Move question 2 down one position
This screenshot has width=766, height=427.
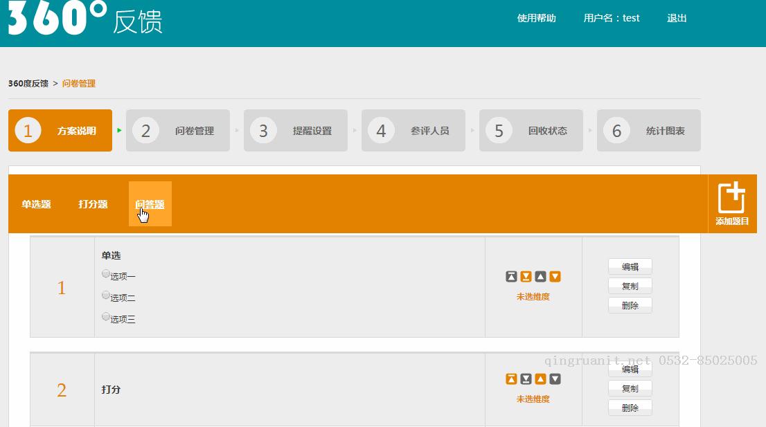pos(555,379)
